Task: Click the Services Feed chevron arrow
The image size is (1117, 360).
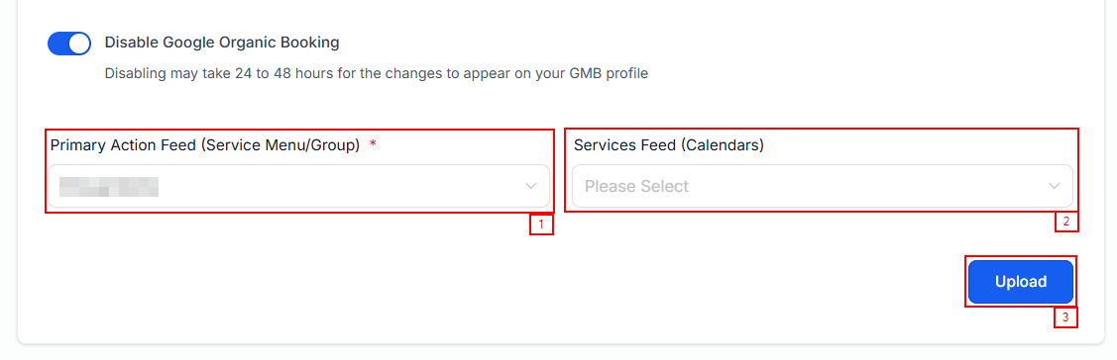Action: (1055, 186)
